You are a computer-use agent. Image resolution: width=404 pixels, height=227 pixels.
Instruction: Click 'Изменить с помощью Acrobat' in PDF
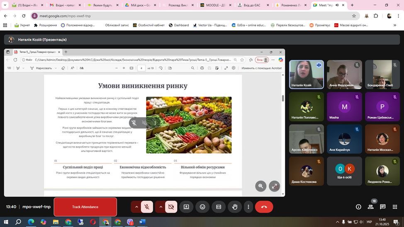261,68
